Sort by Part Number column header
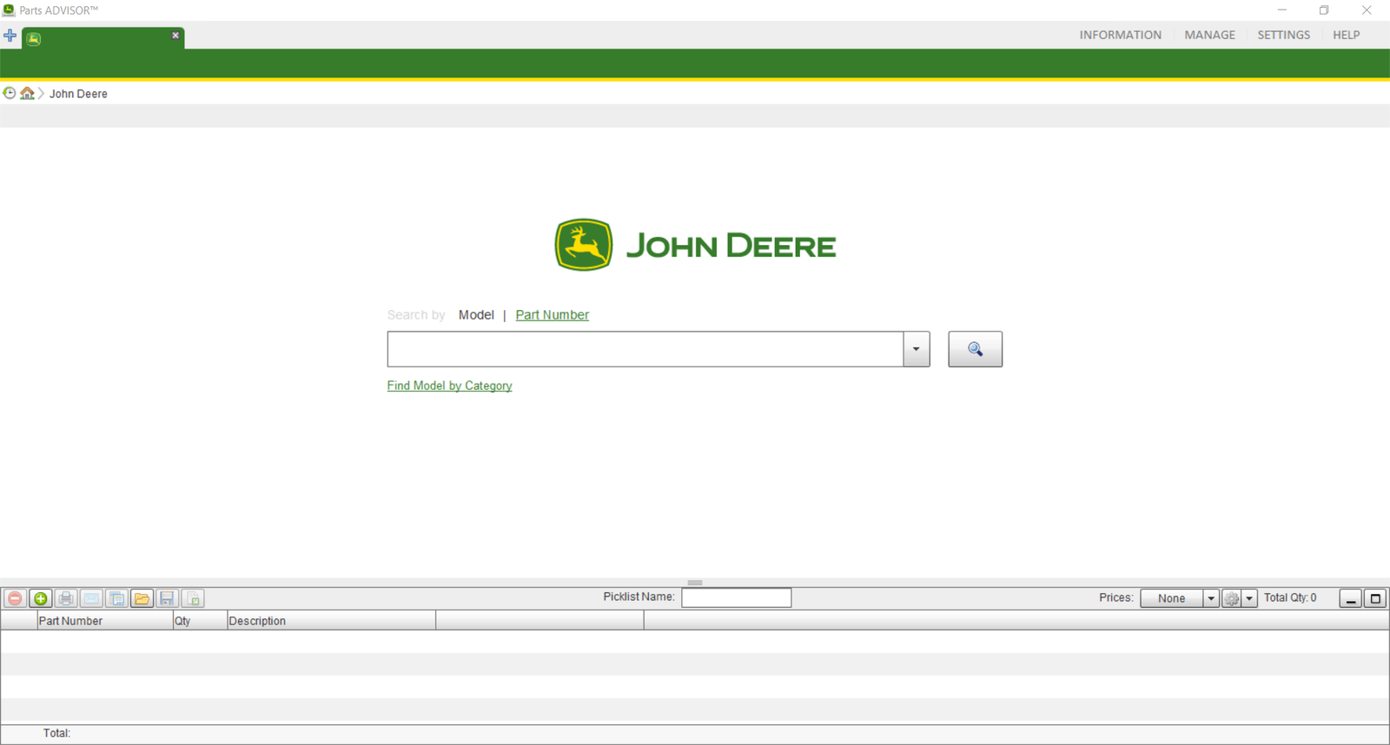 (x=105, y=621)
